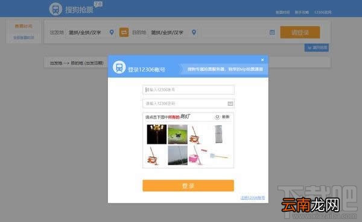Select the green wall captcha image
The image size is (362, 222).
[178, 134]
